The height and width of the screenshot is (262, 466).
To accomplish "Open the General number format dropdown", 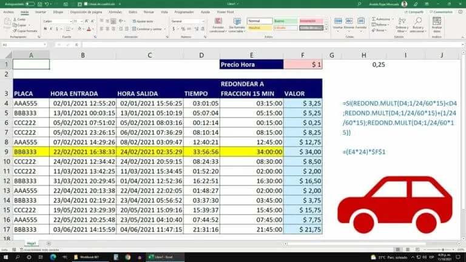I will 203,21.
